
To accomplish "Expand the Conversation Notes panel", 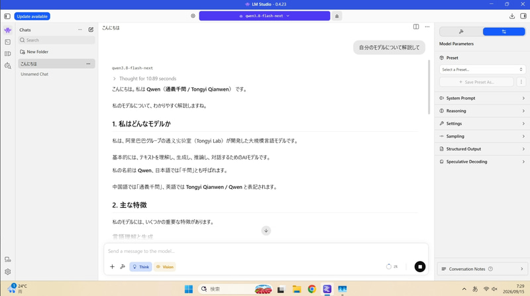I will point(482,269).
